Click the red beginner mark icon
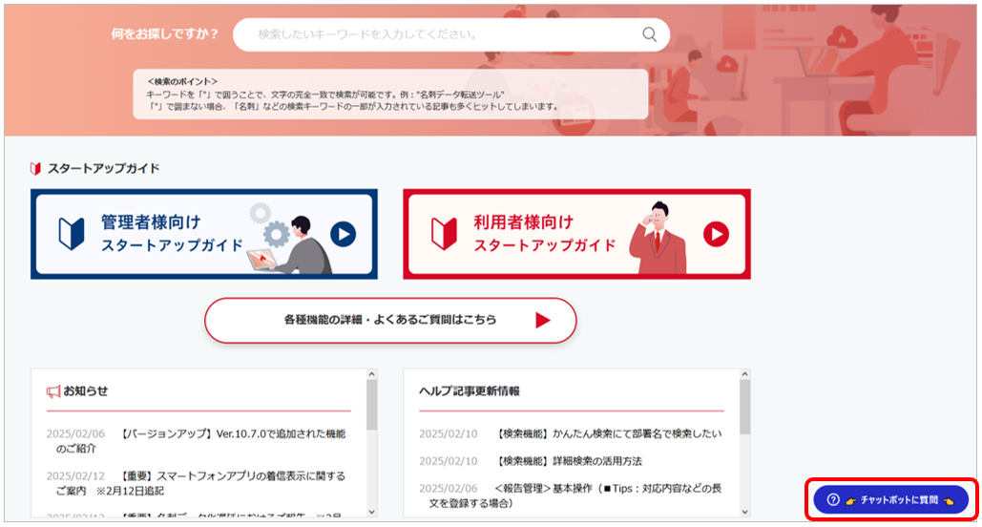This screenshot has width=982, height=527. pos(444,234)
